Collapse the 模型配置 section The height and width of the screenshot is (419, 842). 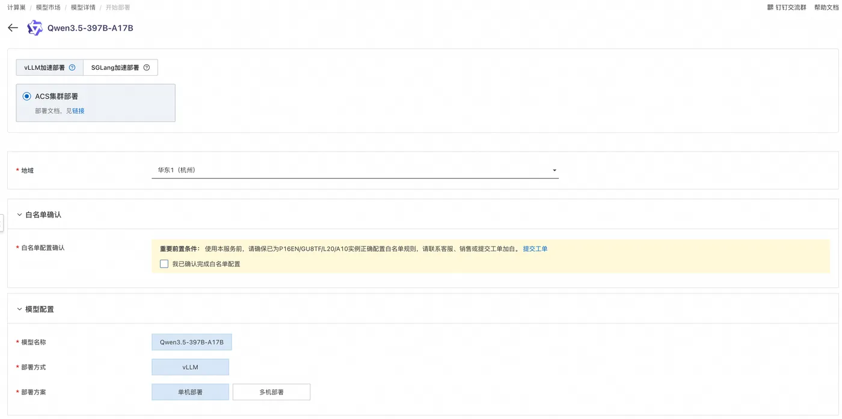(19, 309)
